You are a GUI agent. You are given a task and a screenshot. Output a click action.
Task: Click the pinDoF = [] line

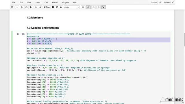click(x=34, y=53)
